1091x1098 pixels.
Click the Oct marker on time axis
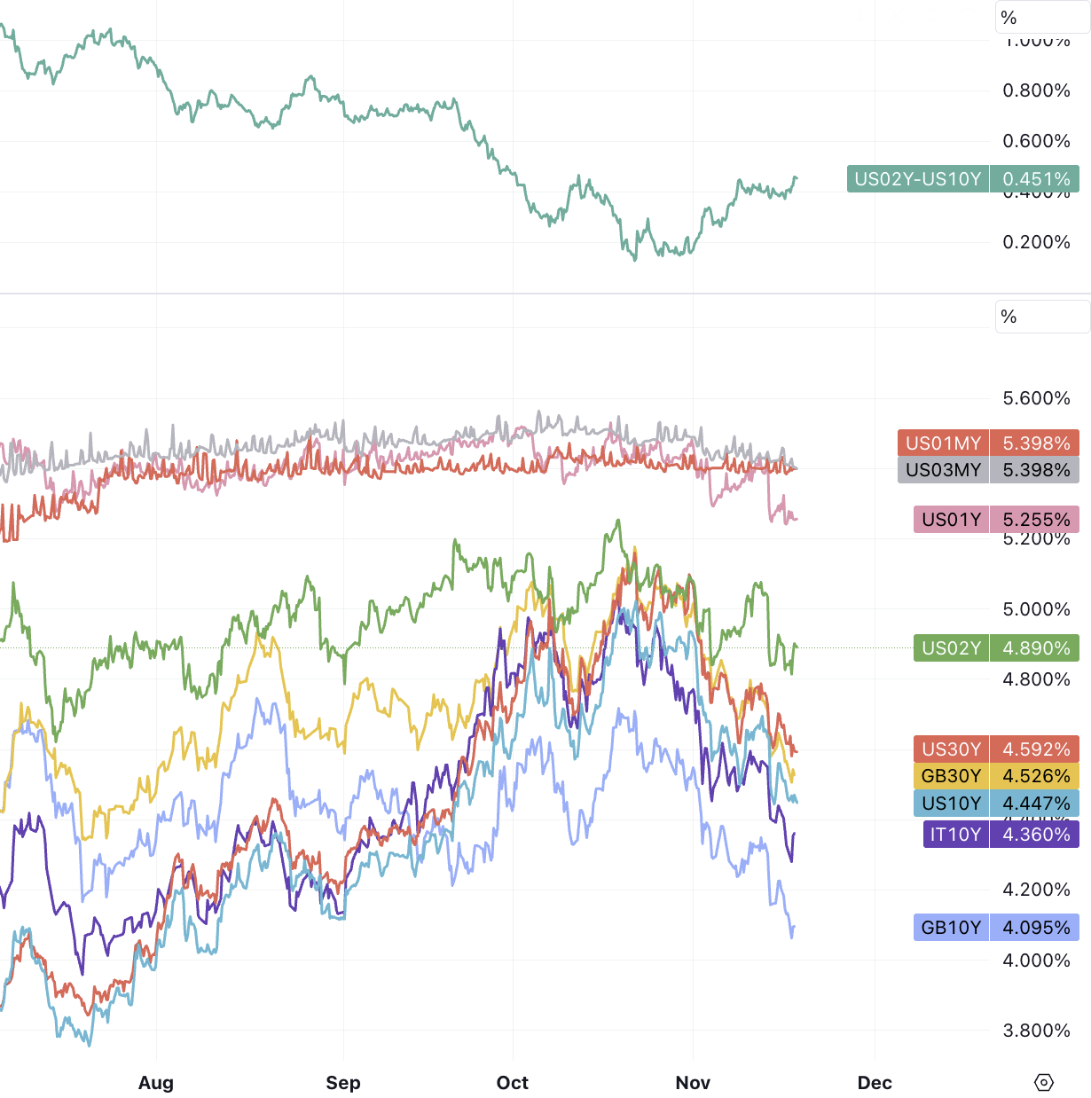tap(513, 1083)
